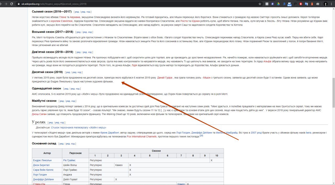Viewport: 335px width, 185px height.
Task: Jump to footnote [20]
Action: 201,136
